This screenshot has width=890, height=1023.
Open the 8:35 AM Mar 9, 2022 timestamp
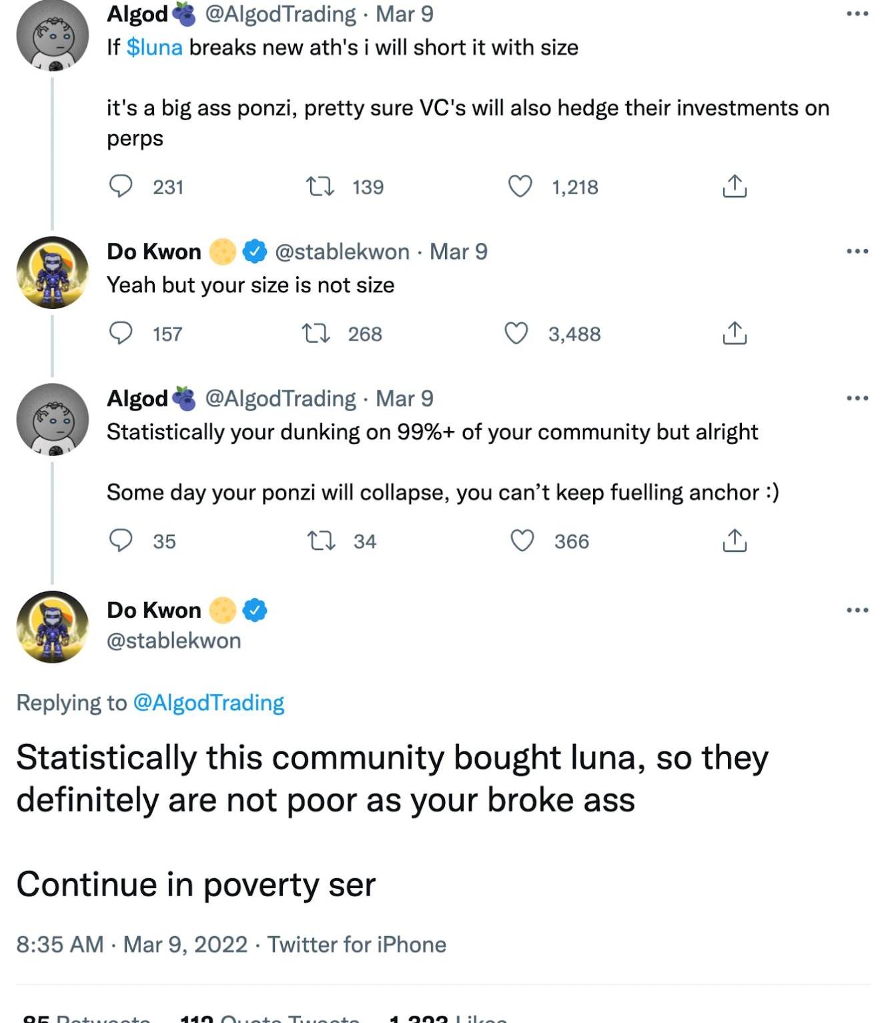coord(131,944)
